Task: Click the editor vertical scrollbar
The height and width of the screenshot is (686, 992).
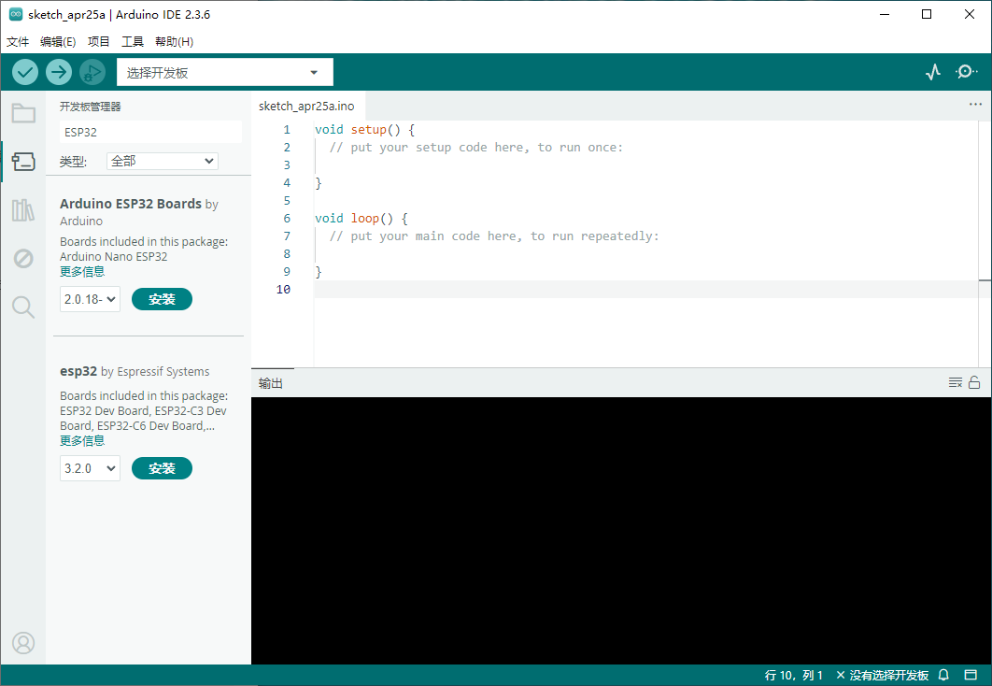Action: pyautogui.click(x=985, y=244)
